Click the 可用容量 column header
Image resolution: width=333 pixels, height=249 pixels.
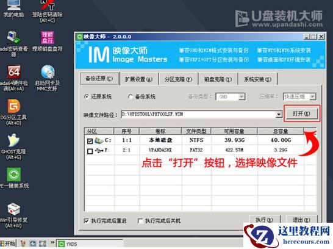pos(234,131)
